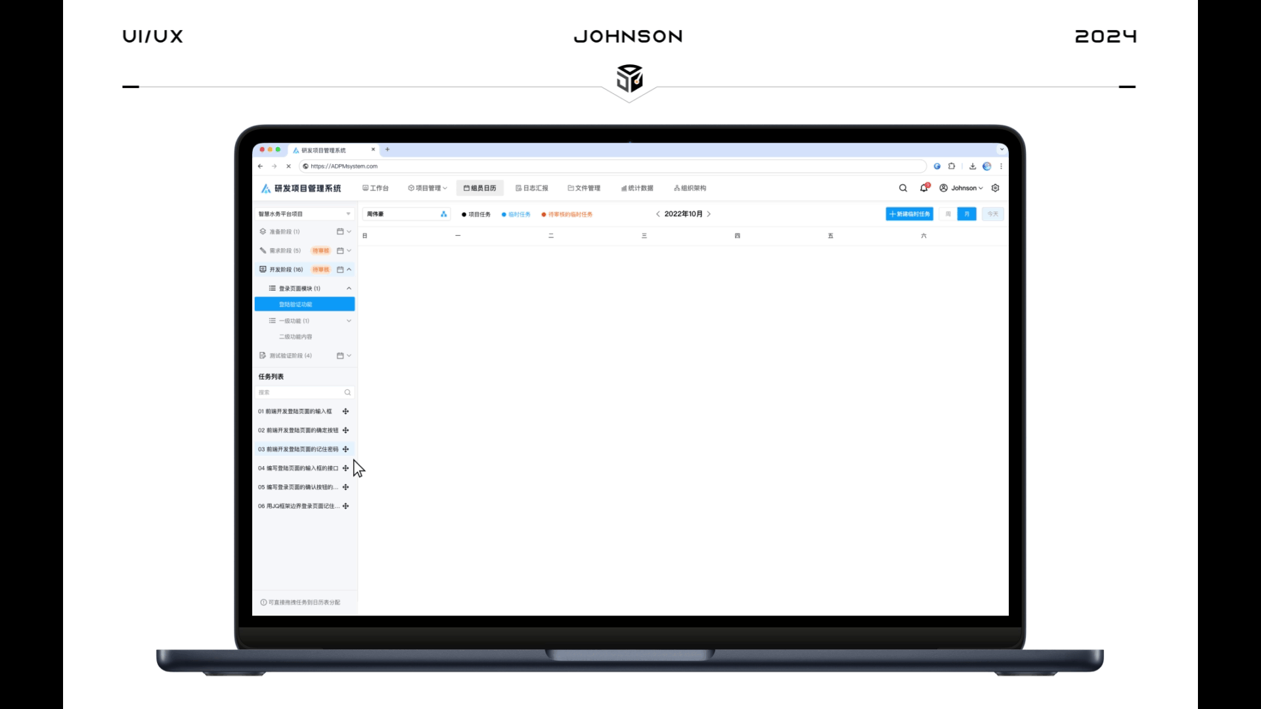Click the 搜索 task search box

pos(305,393)
